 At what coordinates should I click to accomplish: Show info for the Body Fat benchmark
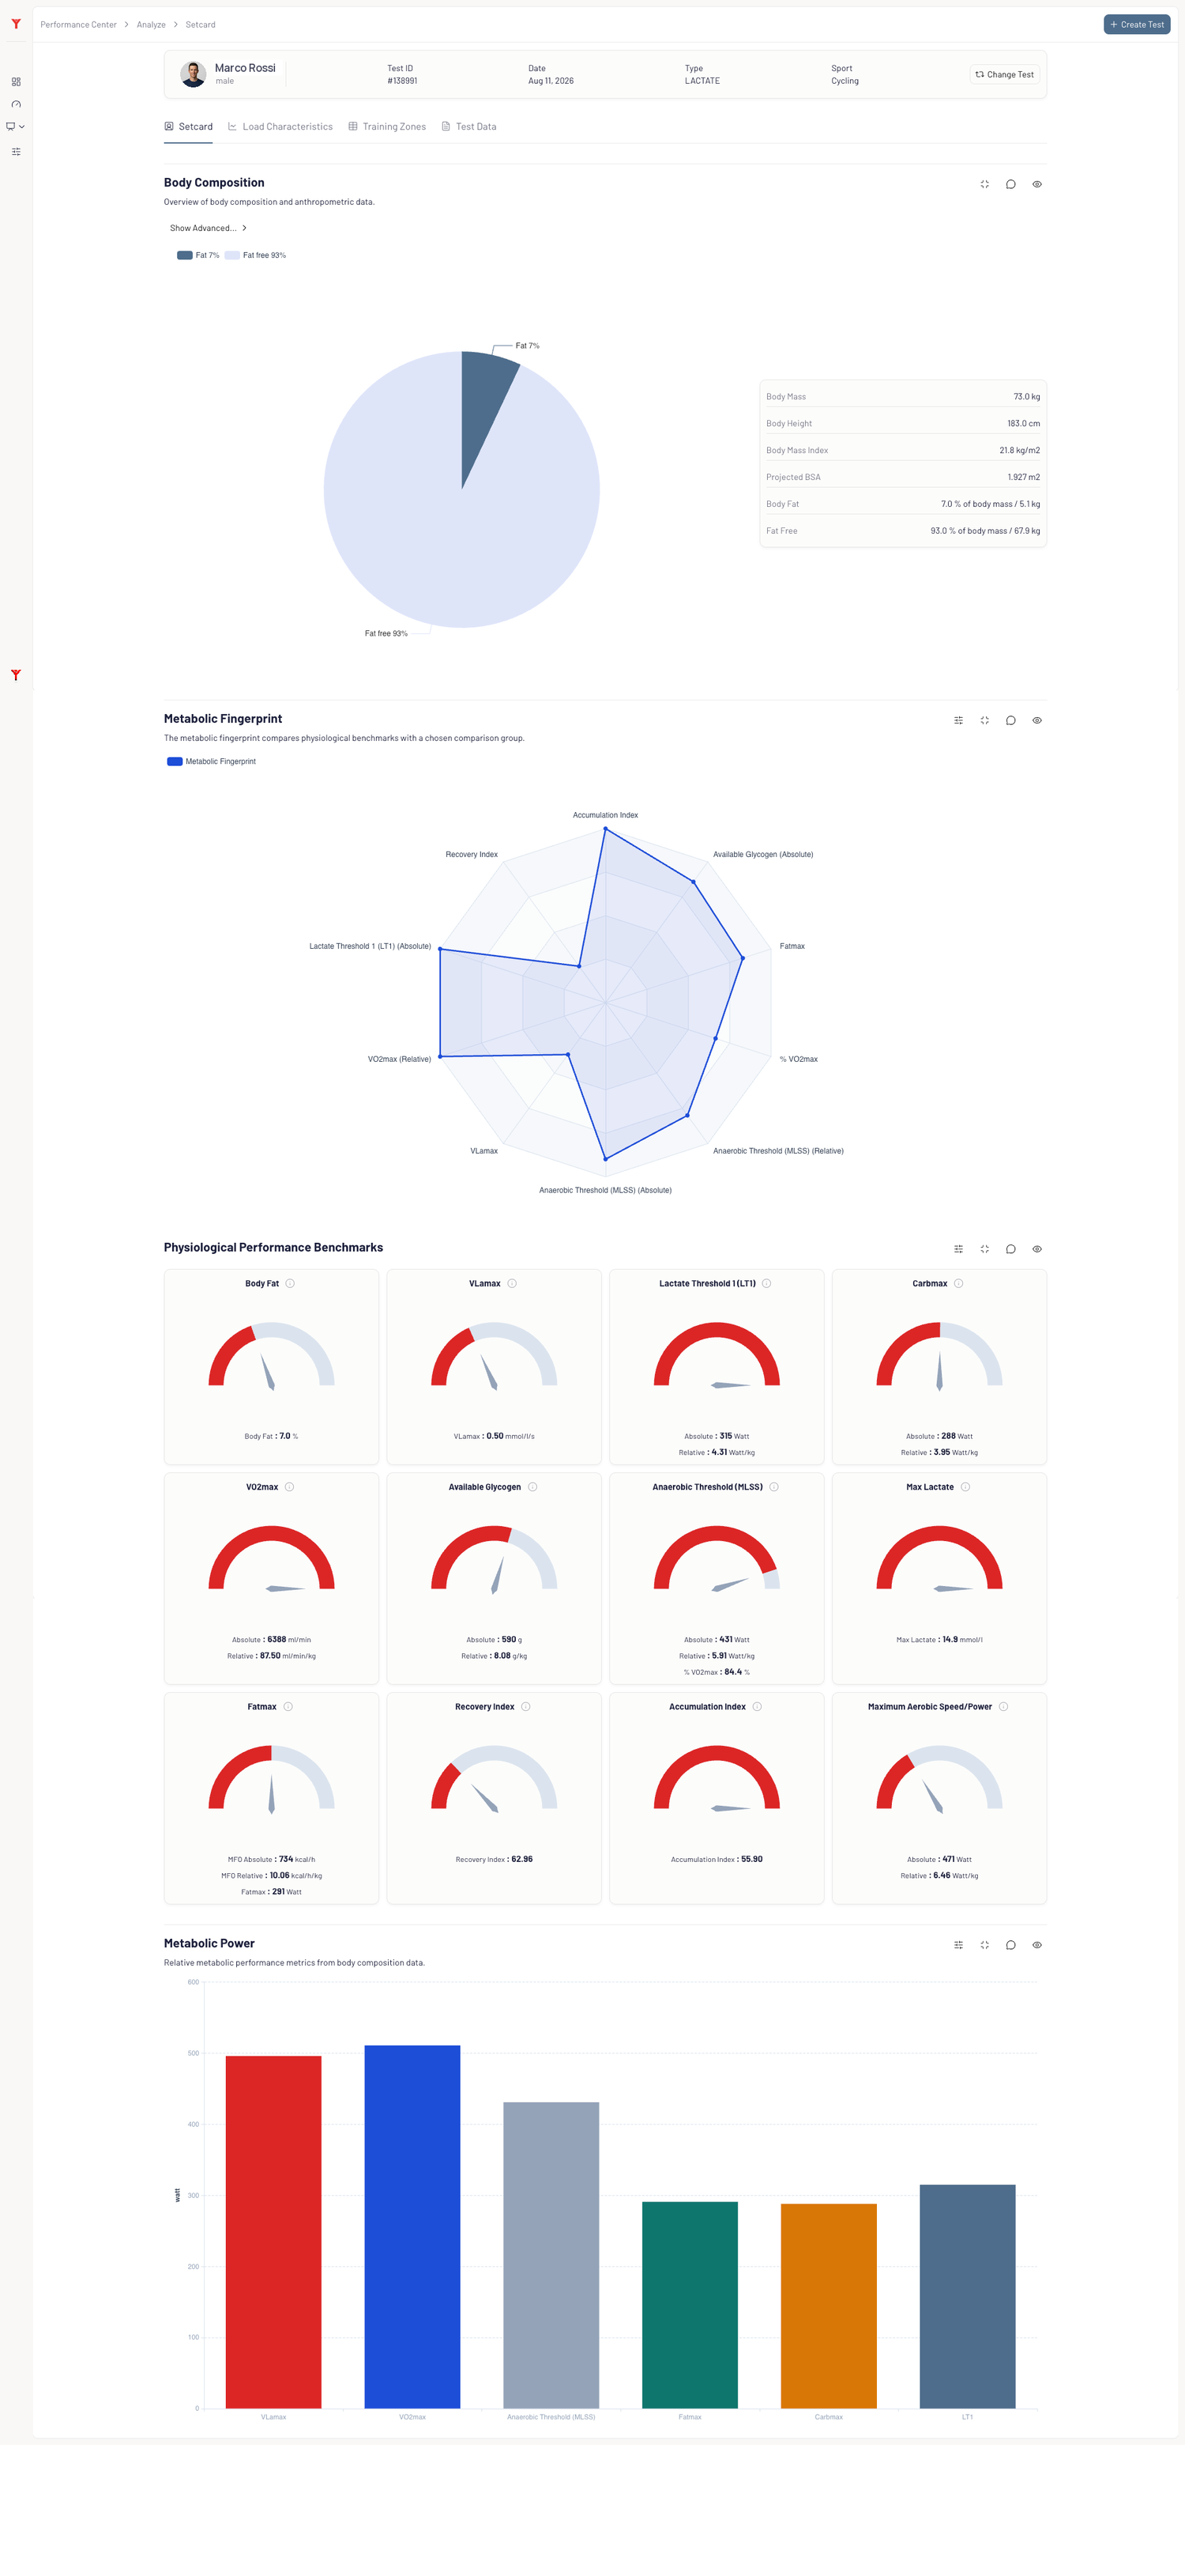coord(290,1283)
